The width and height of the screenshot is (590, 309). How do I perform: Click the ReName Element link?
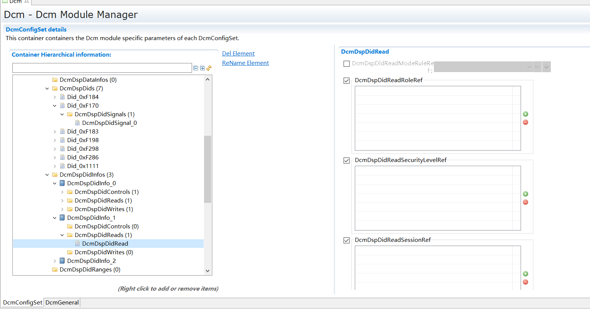(x=245, y=63)
